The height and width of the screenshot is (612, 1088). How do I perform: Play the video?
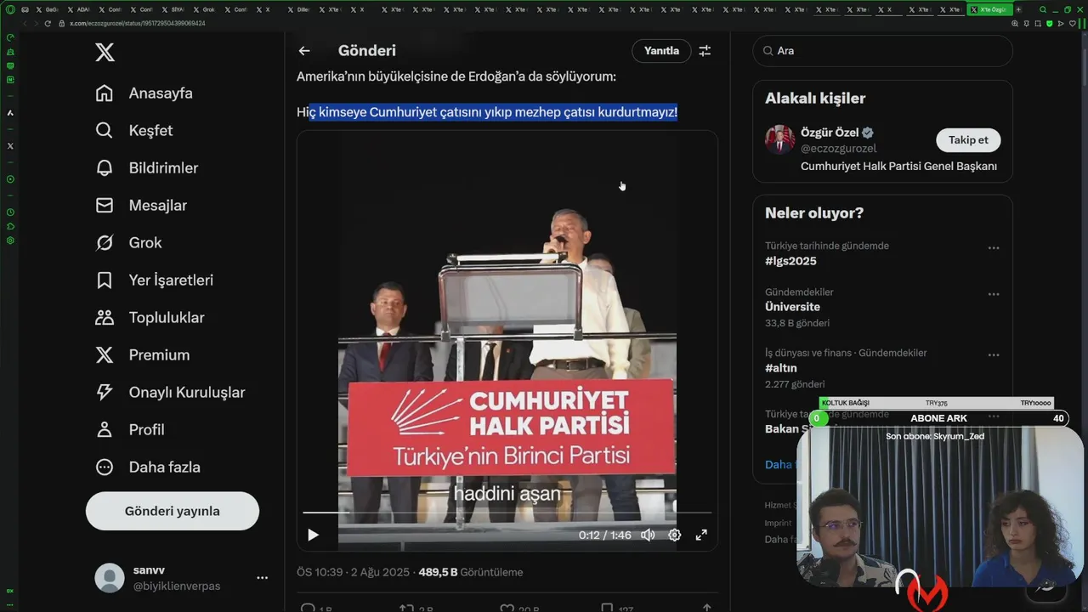313,535
